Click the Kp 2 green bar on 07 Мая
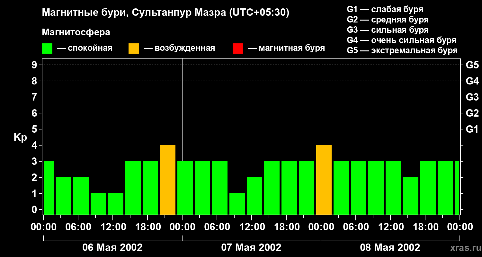The width and height of the screenshot is (482, 257). click(254, 196)
